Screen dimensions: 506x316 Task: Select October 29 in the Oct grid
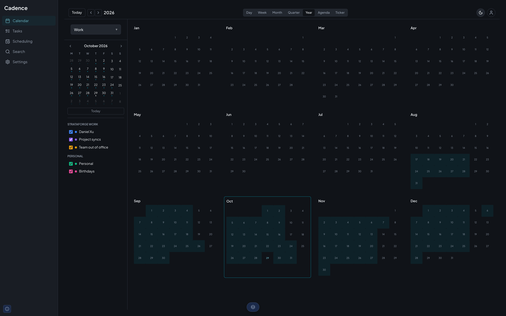[267, 258]
